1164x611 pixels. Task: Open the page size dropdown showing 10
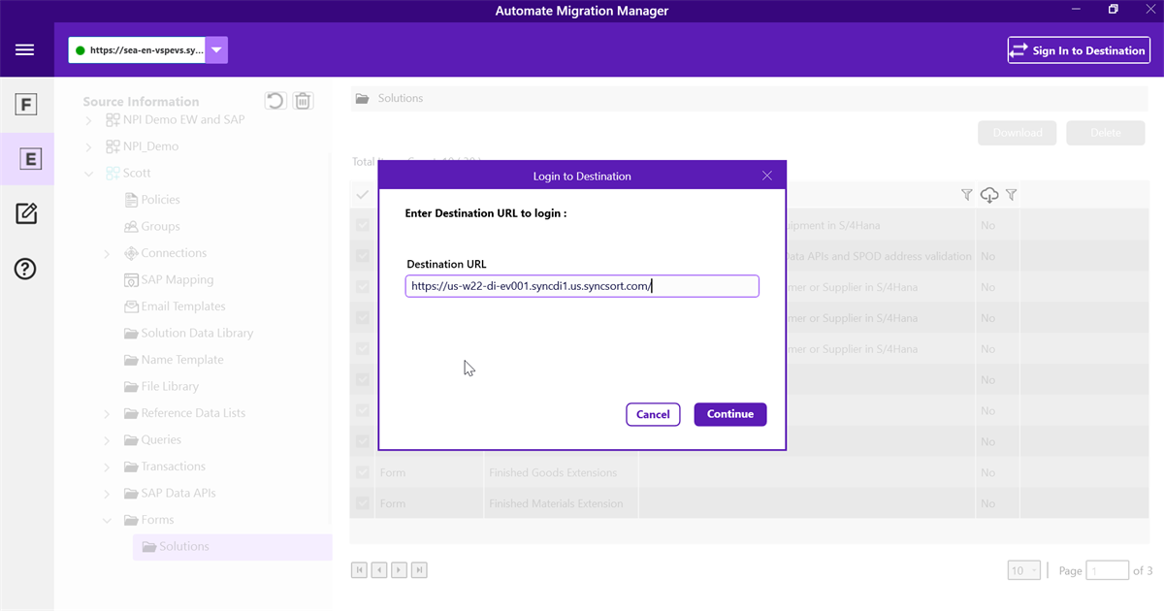[x=1024, y=570]
